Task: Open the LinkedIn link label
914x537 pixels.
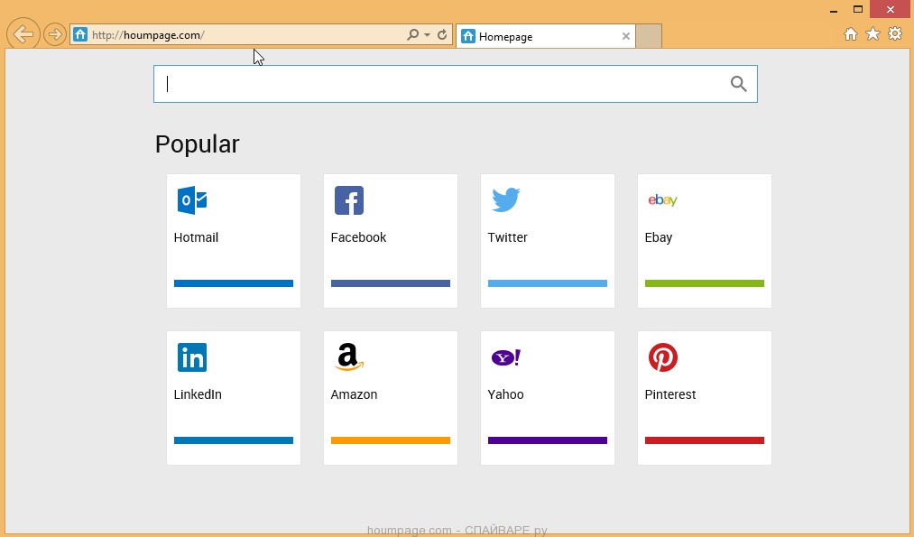Action: pos(198,394)
